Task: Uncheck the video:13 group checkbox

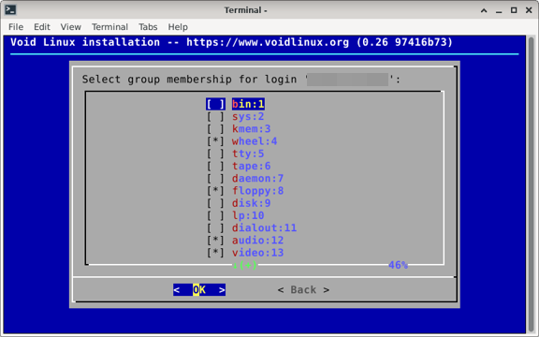Action: click(x=215, y=253)
